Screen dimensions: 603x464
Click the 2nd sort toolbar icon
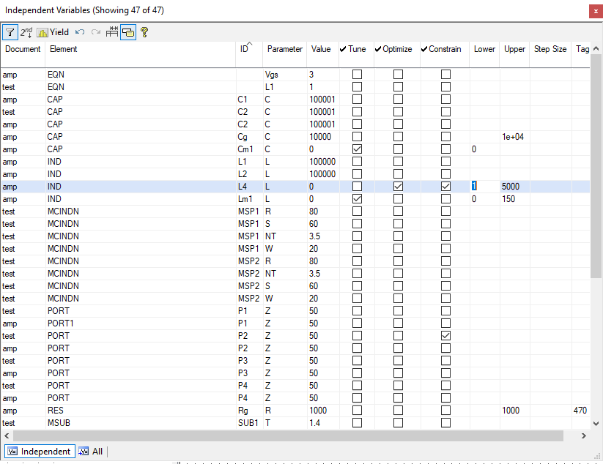(26, 32)
